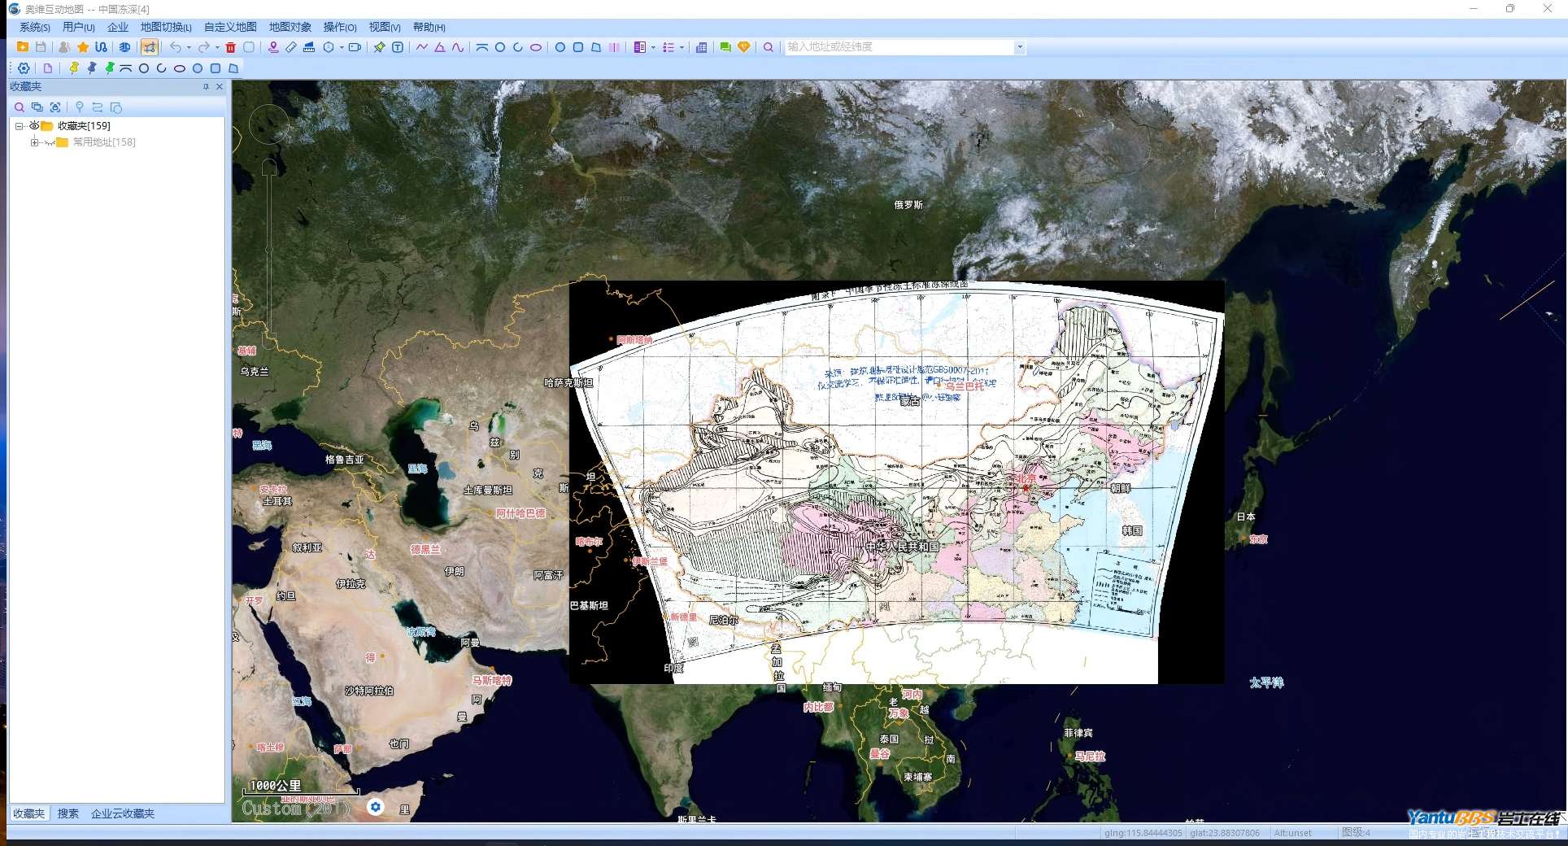Open the friends/users icon
The height and width of the screenshot is (846, 1568).
click(x=64, y=47)
